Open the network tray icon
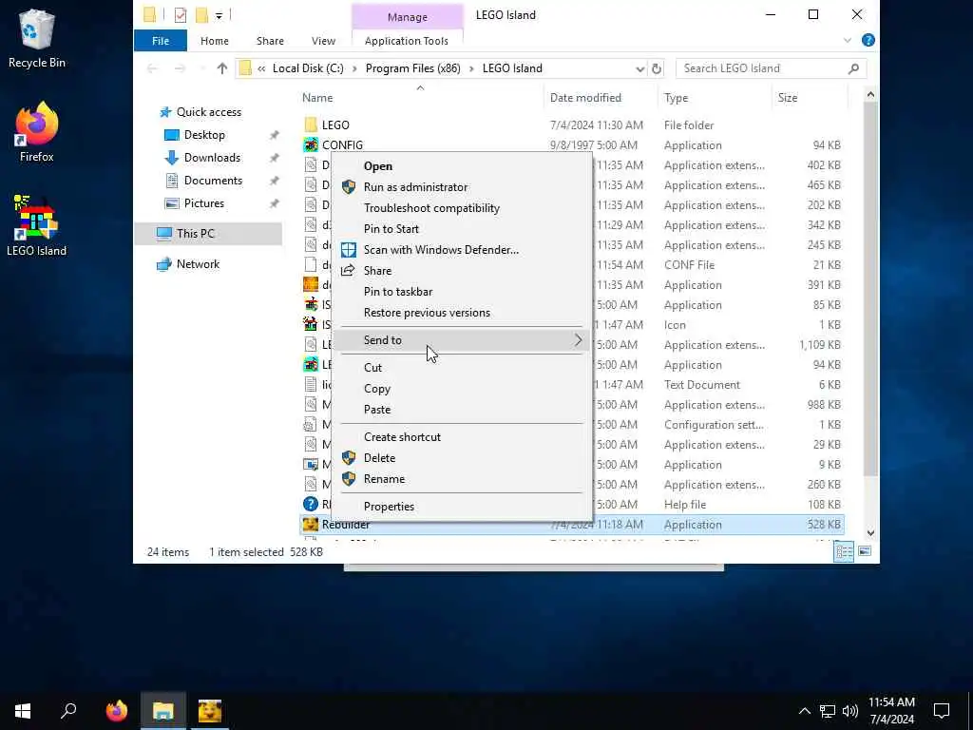This screenshot has width=973, height=730. [x=828, y=711]
